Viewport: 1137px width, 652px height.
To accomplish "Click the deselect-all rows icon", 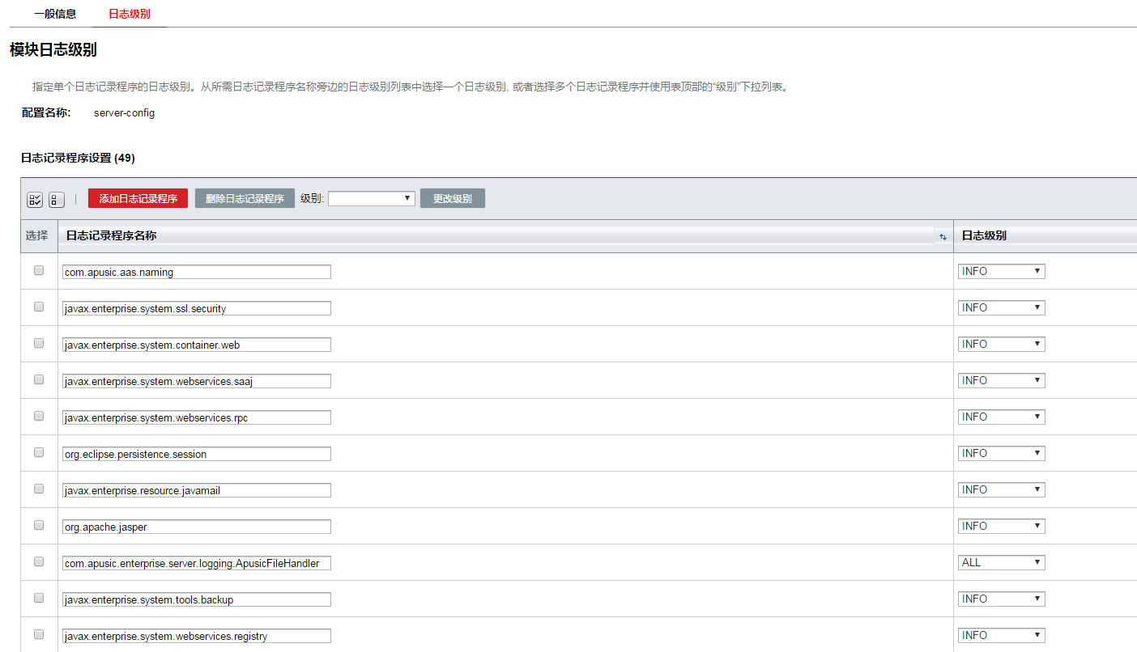I will pyautogui.click(x=57, y=199).
